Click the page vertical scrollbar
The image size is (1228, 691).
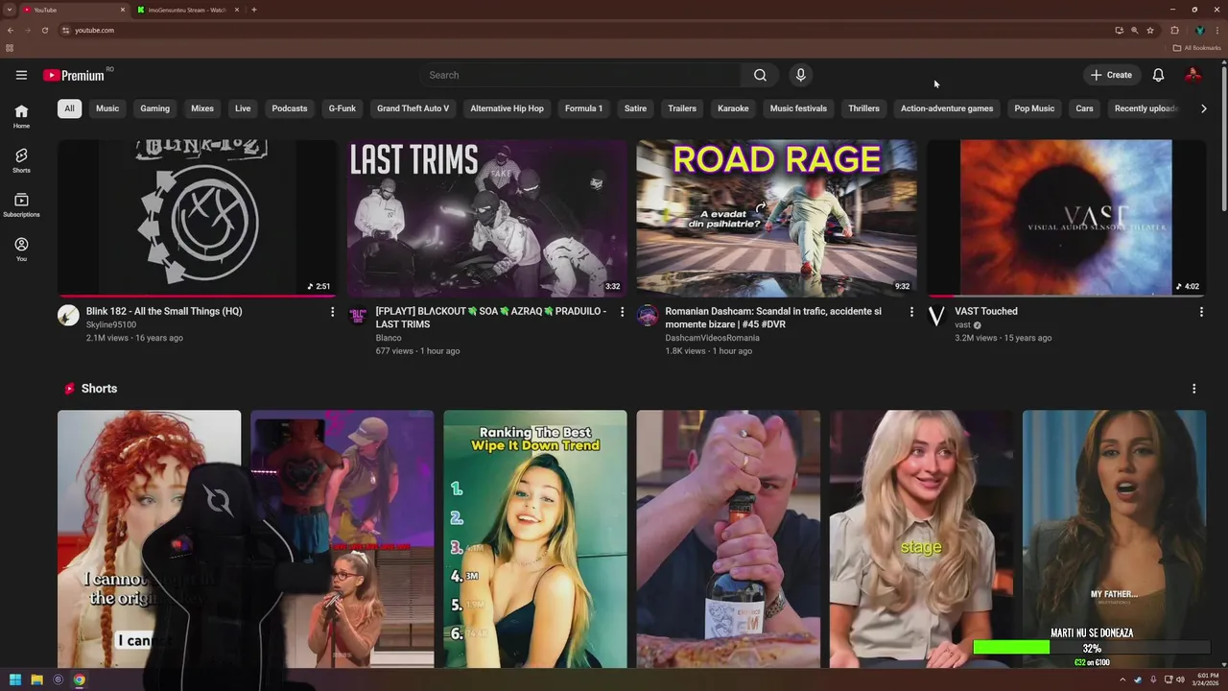pyautogui.click(x=1223, y=139)
